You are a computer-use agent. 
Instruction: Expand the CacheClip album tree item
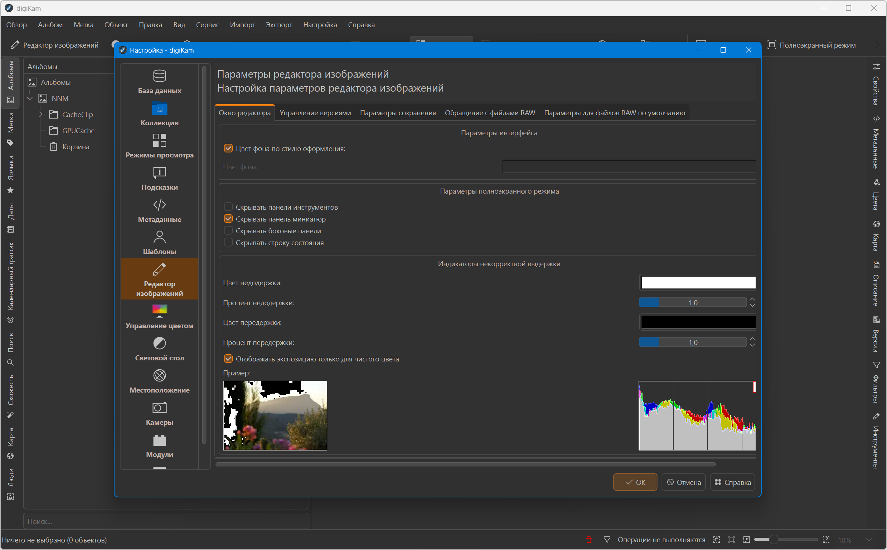click(41, 115)
